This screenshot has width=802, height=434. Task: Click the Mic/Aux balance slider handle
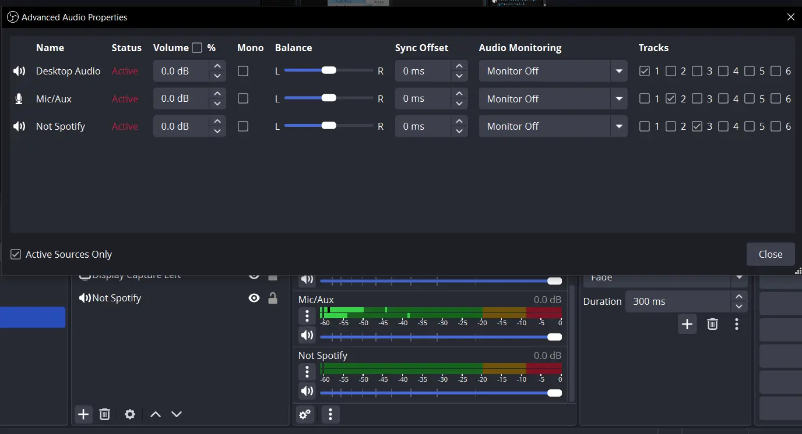(x=329, y=98)
